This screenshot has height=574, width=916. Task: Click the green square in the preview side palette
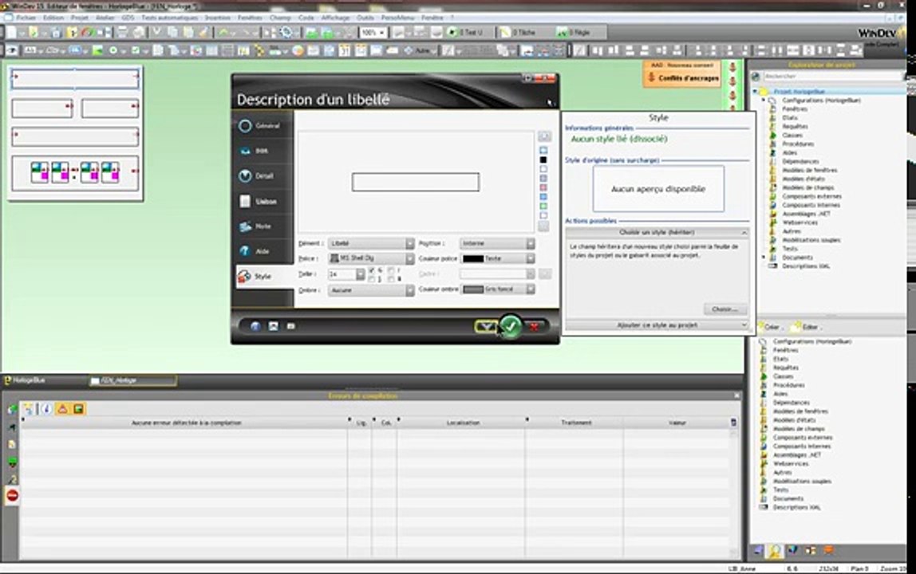[x=543, y=206]
